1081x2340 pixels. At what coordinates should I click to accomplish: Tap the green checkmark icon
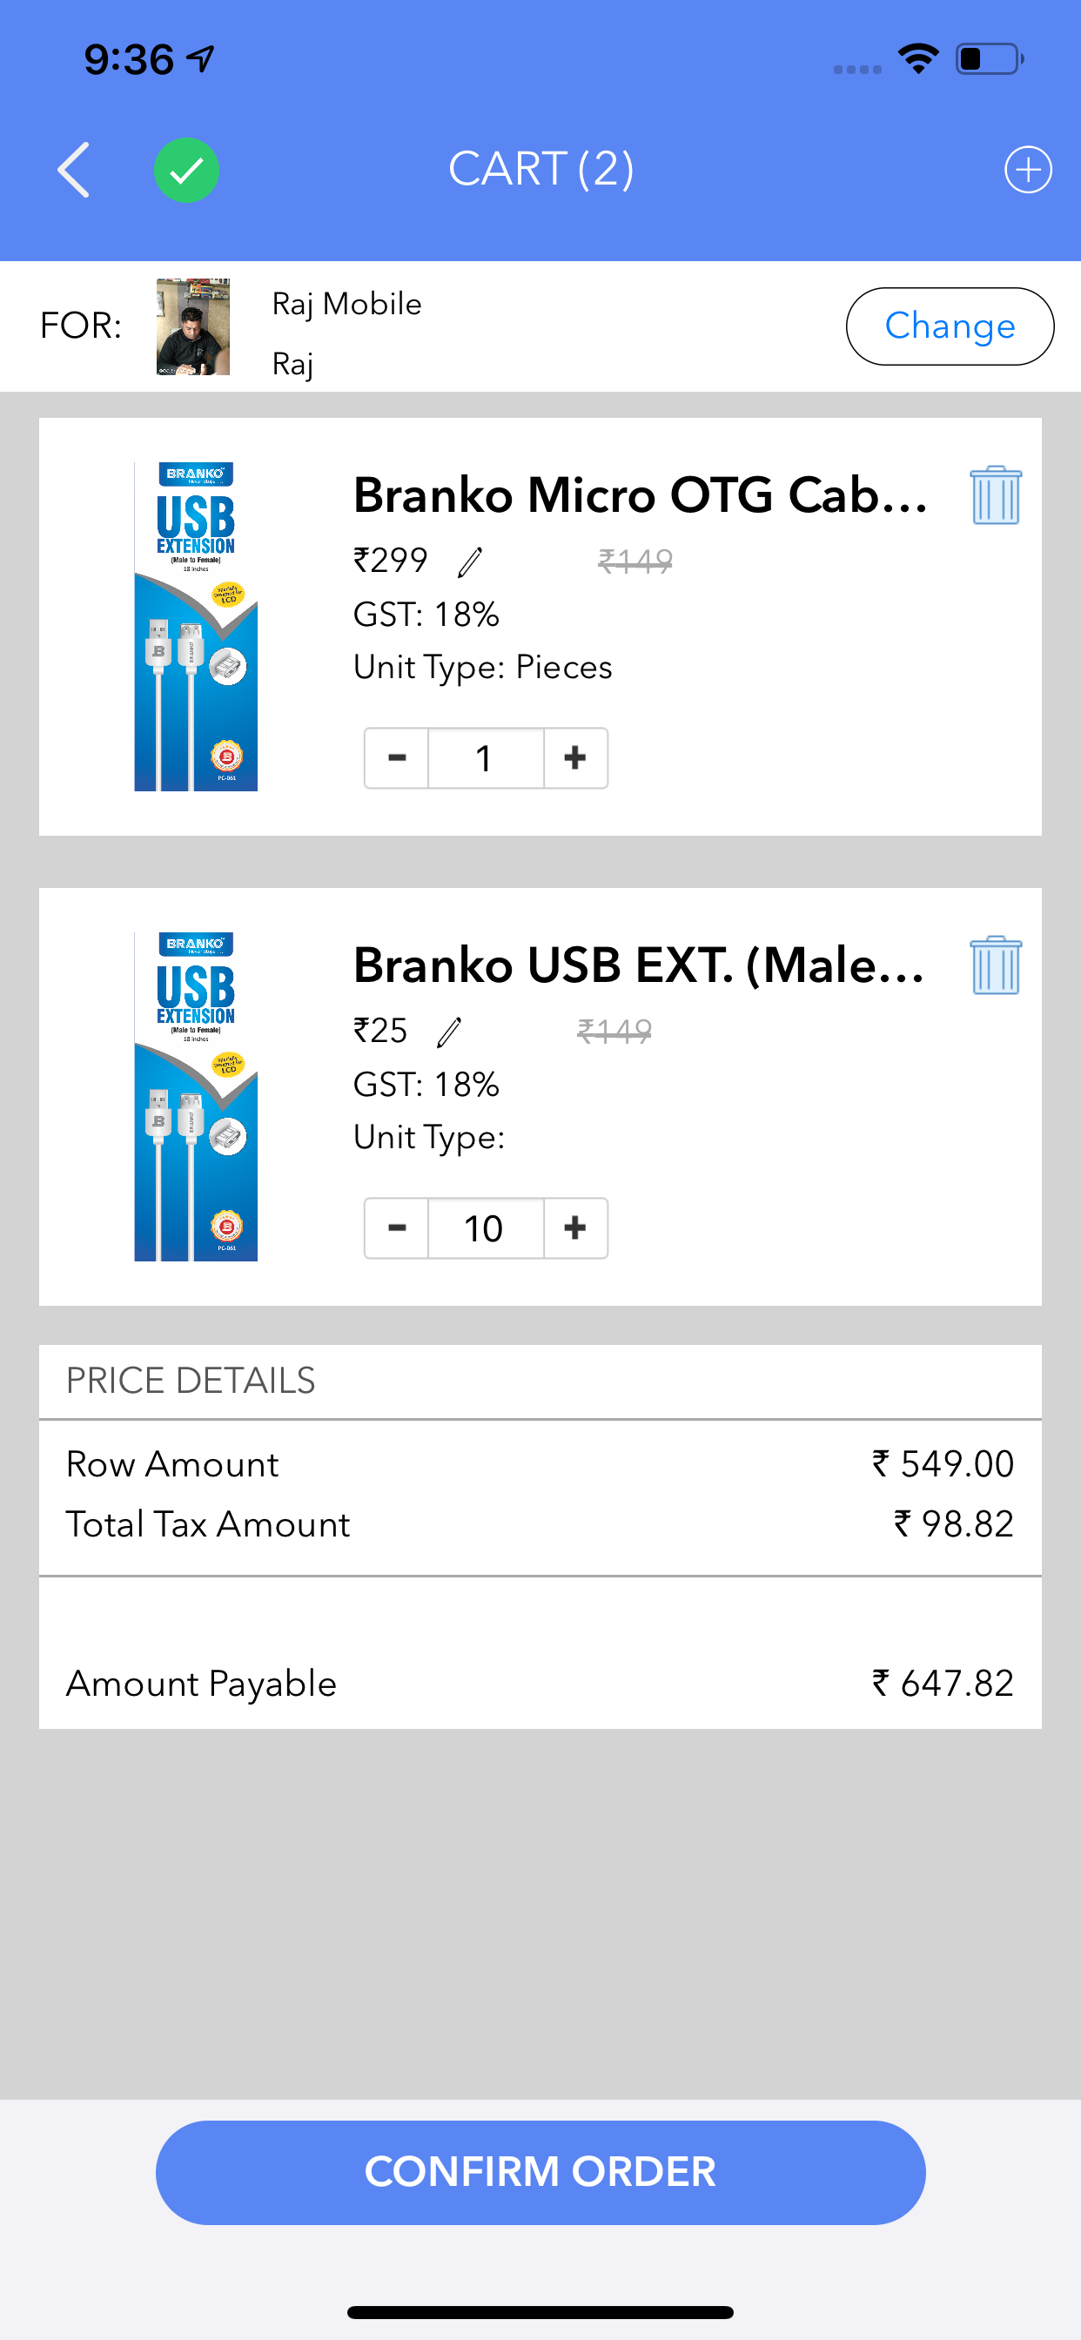point(186,170)
